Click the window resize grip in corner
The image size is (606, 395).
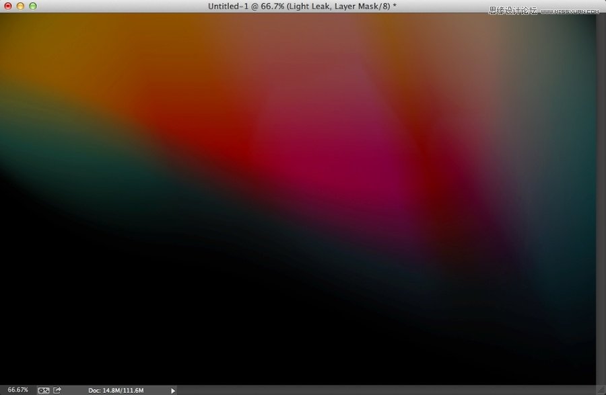601,390
